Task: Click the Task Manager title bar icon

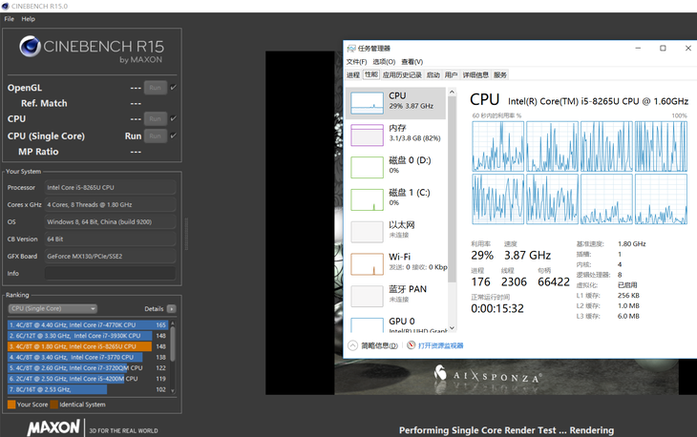Action: pos(351,49)
